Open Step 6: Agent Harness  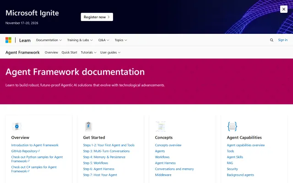99,169
